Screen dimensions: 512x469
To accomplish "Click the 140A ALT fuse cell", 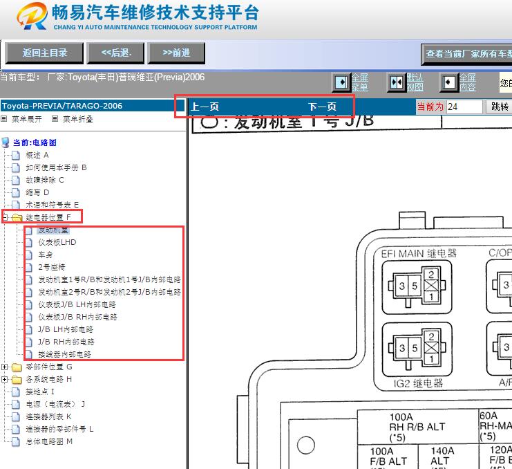I will (x=448, y=457).
